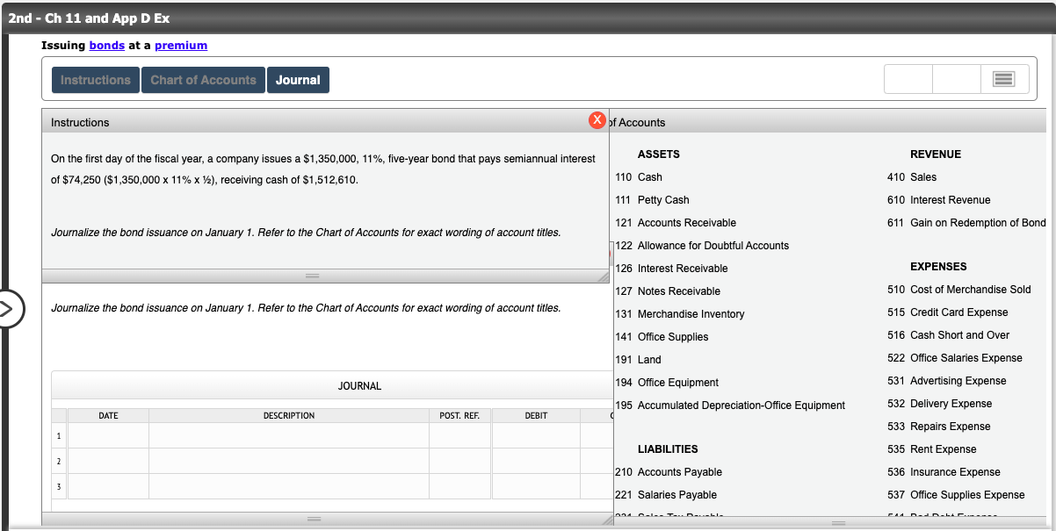Open the Chart of Accounts tab

[x=203, y=79]
